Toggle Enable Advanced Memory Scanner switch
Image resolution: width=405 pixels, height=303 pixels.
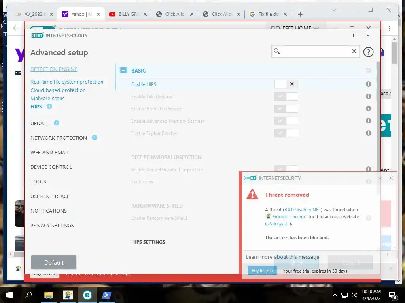click(x=286, y=121)
